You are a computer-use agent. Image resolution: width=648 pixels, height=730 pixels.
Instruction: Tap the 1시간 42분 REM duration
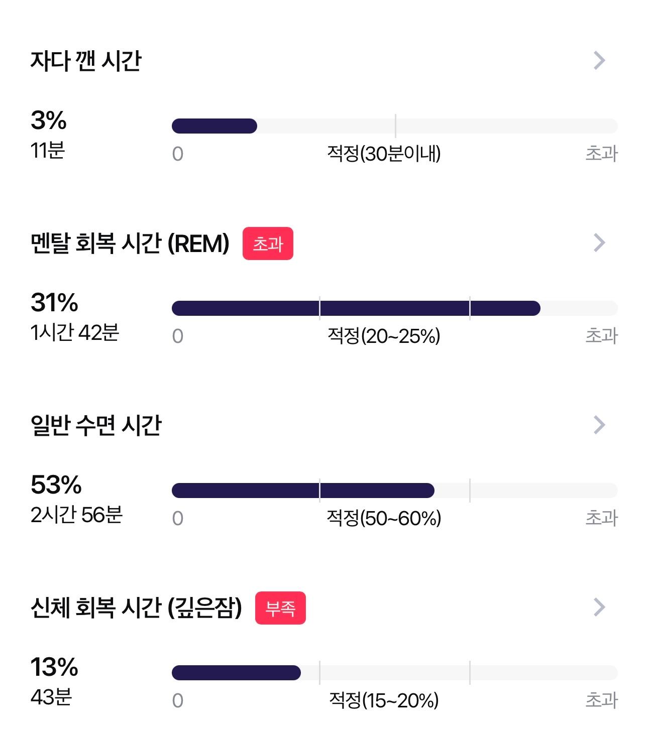[x=75, y=332]
